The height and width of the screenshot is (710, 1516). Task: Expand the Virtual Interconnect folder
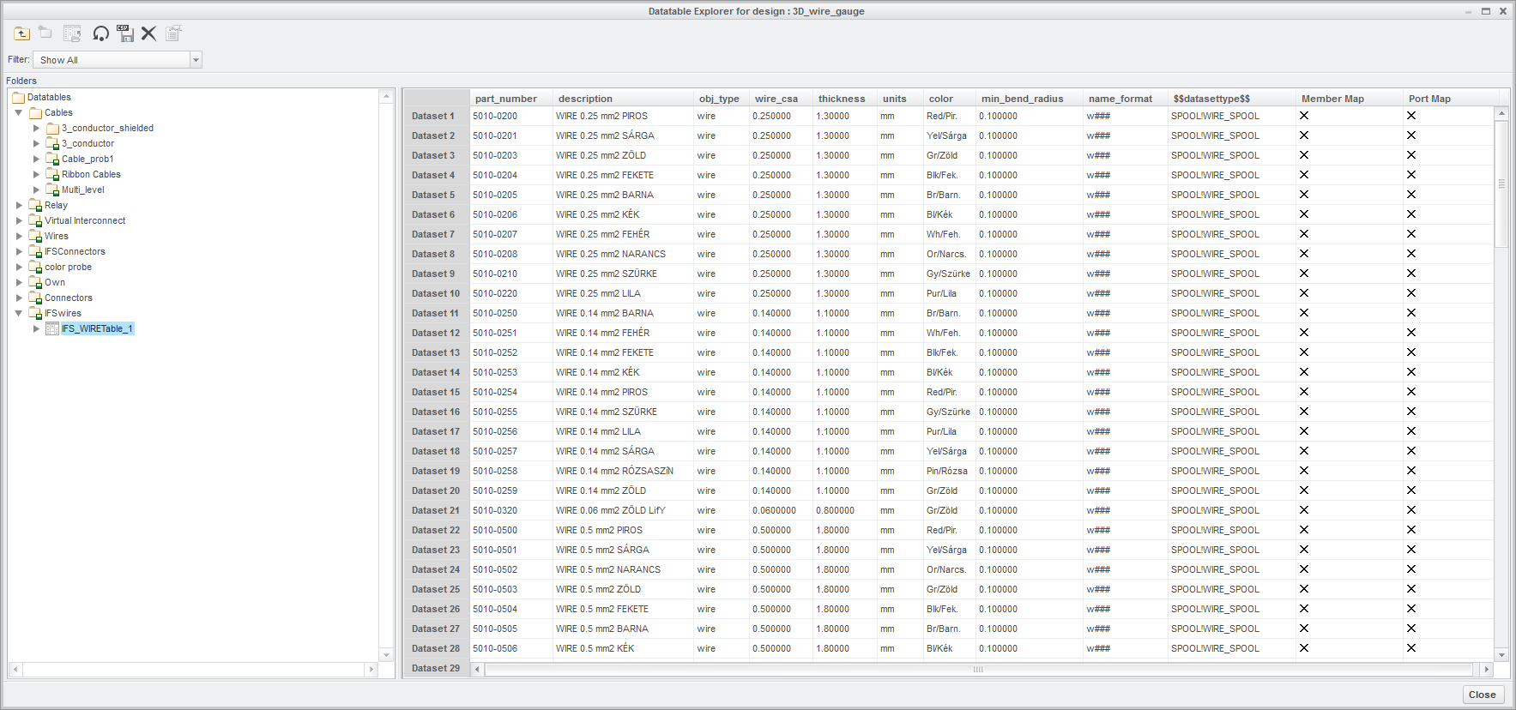click(19, 220)
